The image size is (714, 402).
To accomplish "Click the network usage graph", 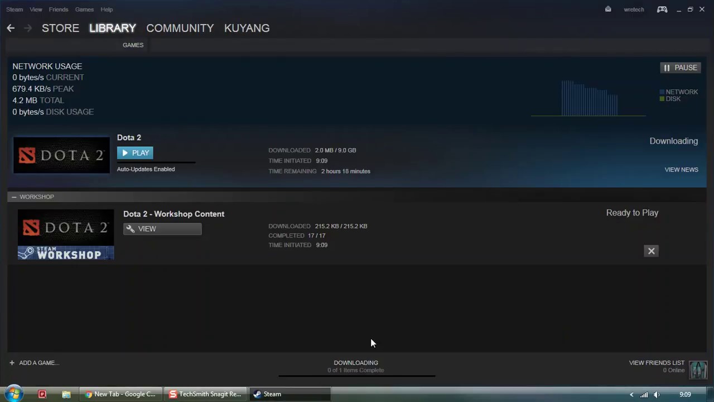I will 588,98.
